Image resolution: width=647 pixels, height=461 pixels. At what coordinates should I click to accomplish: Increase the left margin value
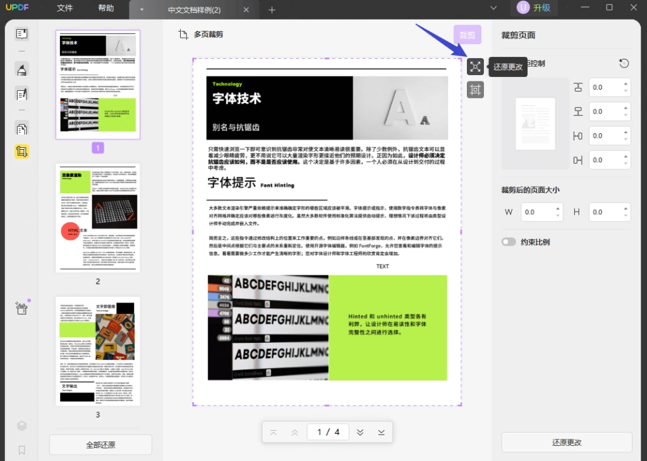626,133
